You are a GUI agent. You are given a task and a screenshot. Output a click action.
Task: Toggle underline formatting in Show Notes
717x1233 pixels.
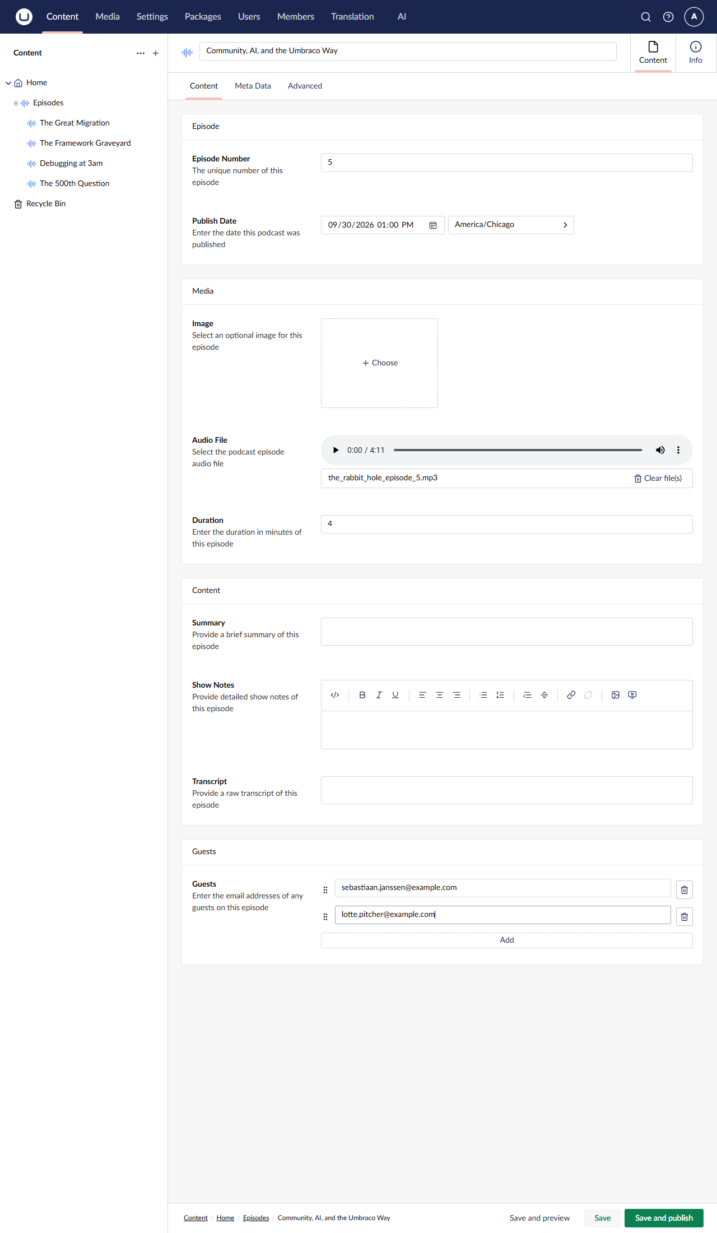tap(395, 695)
